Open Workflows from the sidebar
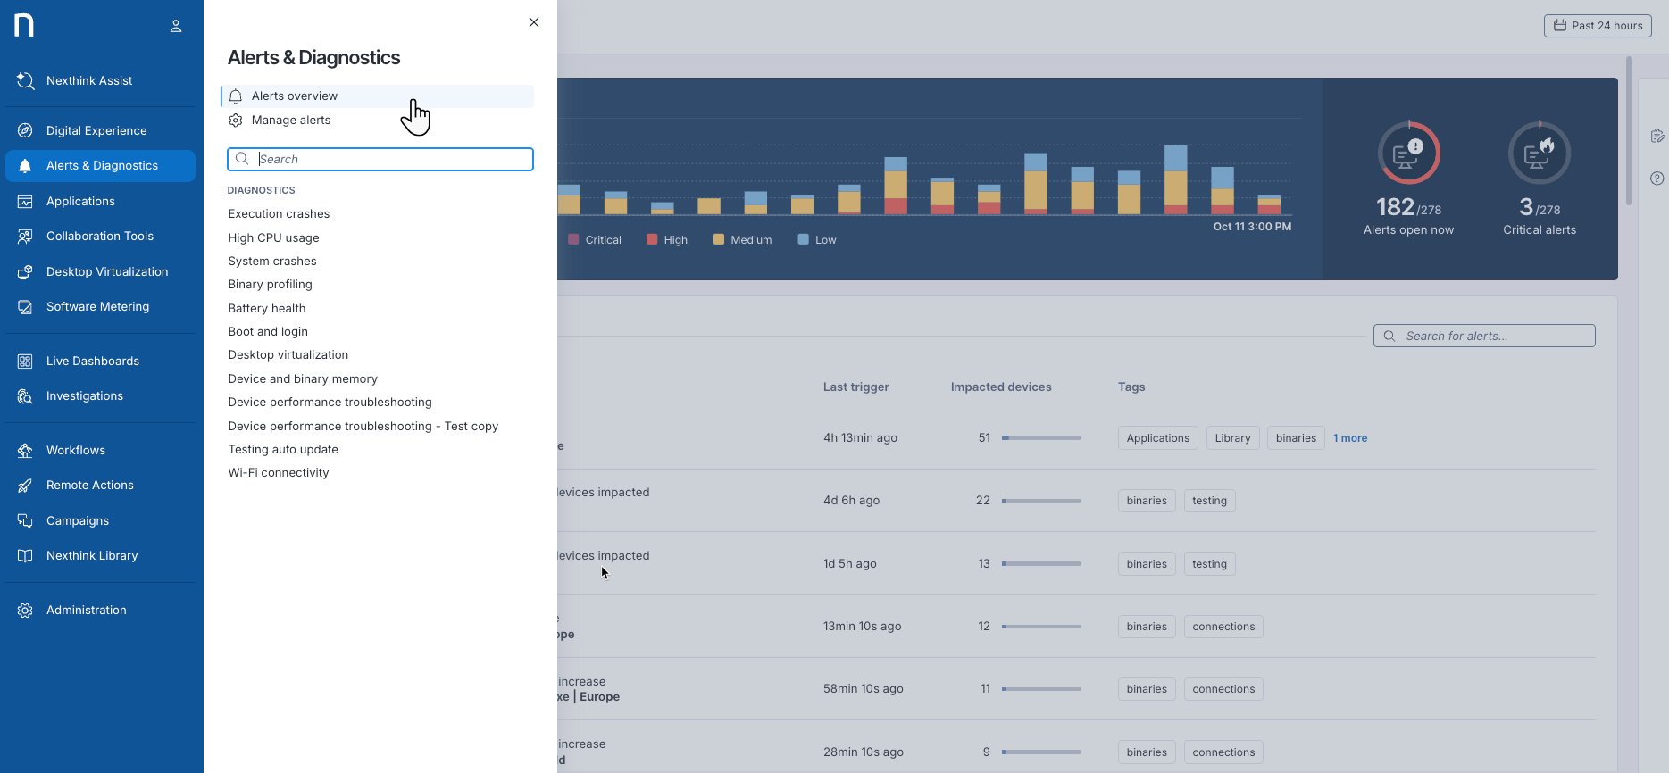1669x773 pixels. coord(76,451)
